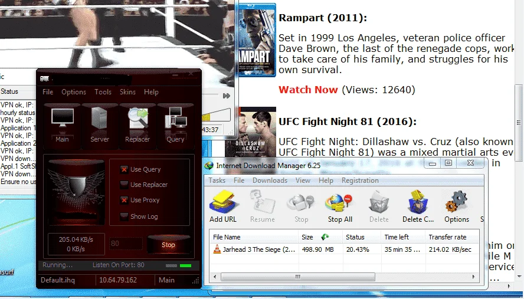Open the Help menu in IDM
Viewport: 524px width, 299px height.
pos(326,180)
